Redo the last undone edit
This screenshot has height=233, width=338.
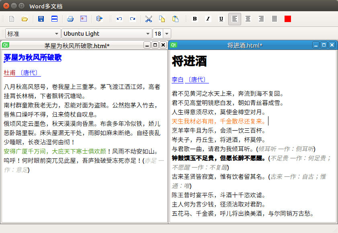point(132,18)
